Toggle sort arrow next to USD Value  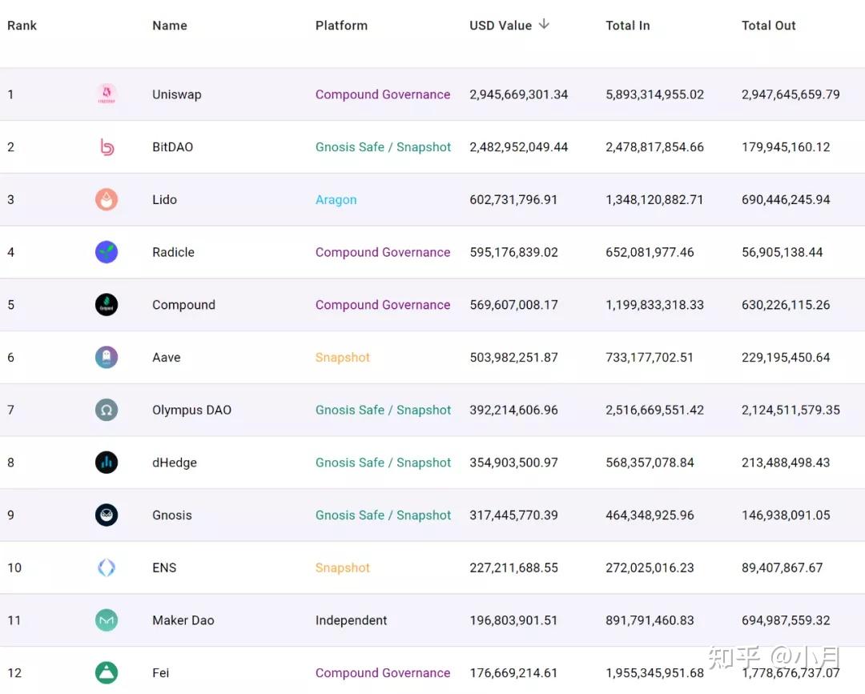point(544,25)
